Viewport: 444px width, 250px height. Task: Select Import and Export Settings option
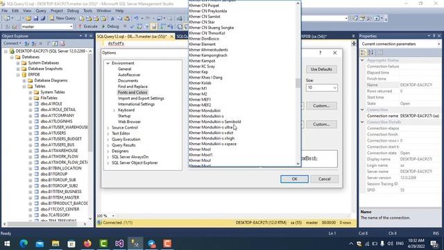coord(141,99)
